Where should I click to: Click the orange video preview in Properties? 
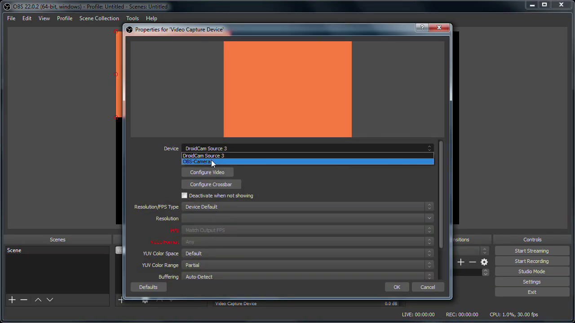pos(287,89)
